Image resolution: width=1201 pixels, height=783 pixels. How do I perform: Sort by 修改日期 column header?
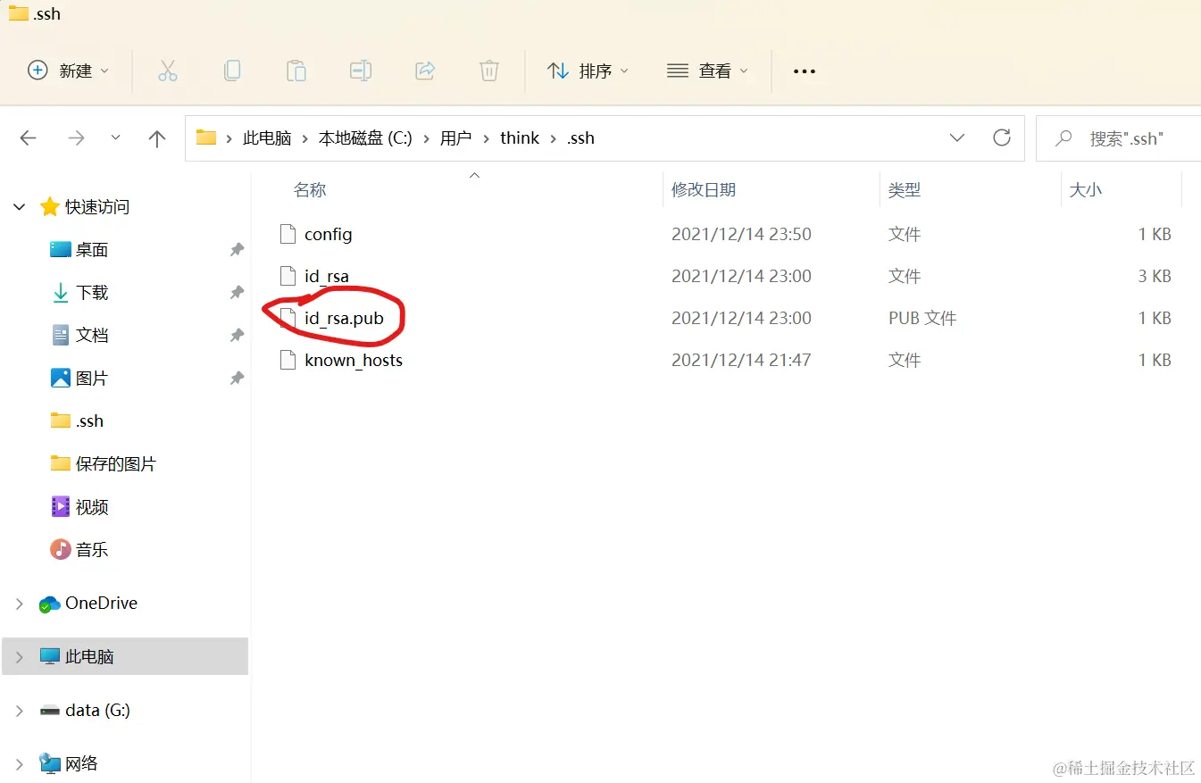(x=704, y=189)
